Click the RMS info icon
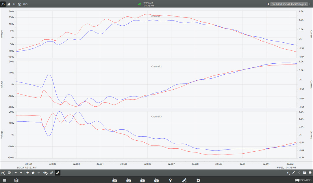This screenshot has height=183, width=313. tap(20, 4)
